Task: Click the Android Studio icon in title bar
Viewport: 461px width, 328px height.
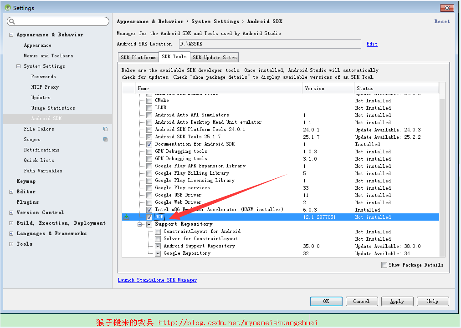Action: click(x=8, y=8)
